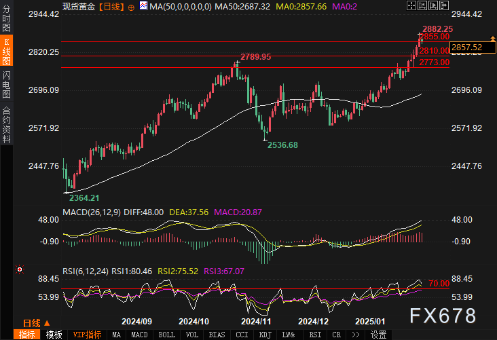Expand MACD(26,12,9) parameter settings
497x340 pixels.
[92, 212]
